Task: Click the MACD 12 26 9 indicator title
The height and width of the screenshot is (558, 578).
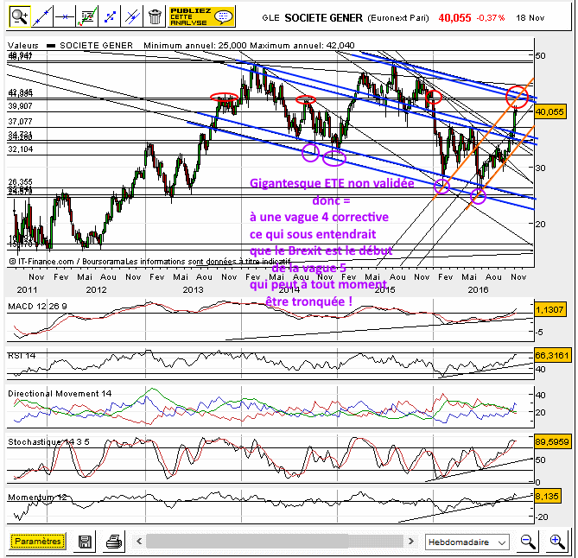Action: pyautogui.click(x=37, y=307)
